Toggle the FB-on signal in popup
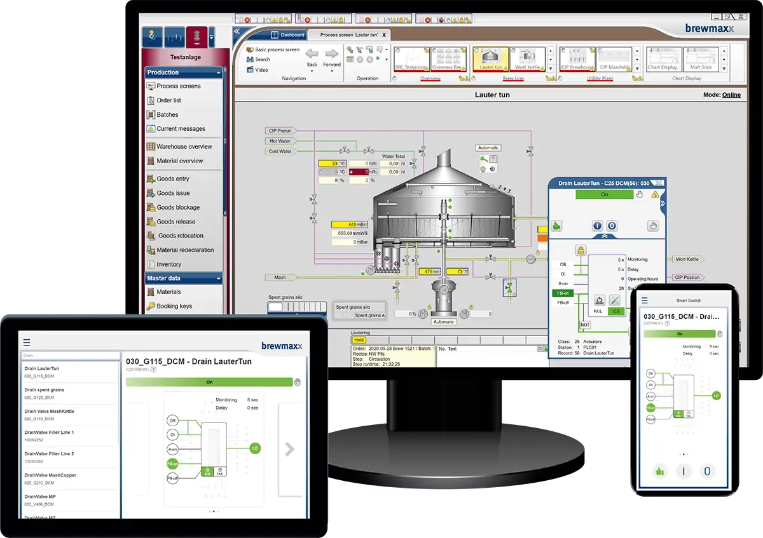Viewport: 763px width, 538px height. 563,293
